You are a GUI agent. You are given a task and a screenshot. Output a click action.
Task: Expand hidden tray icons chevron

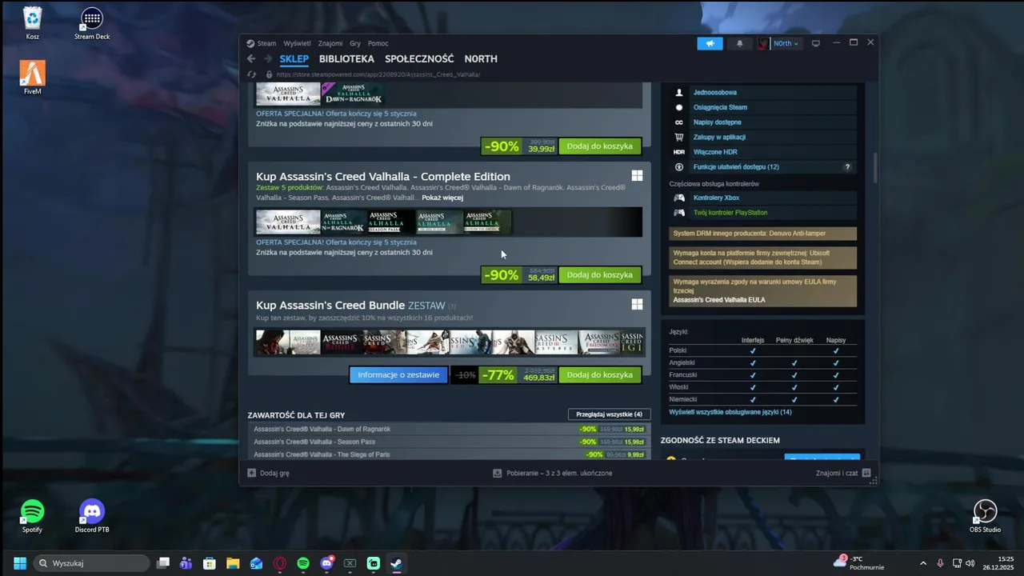click(x=922, y=563)
